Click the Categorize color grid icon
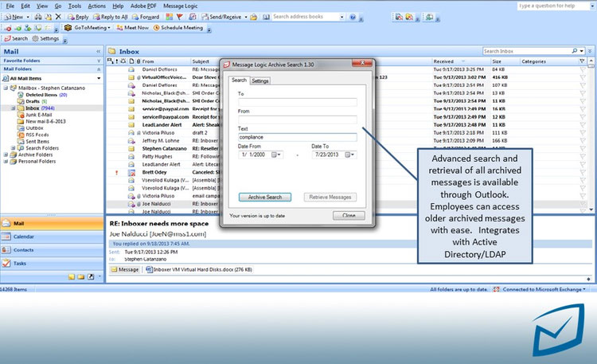 (169, 17)
